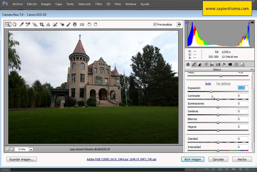
Task: Expand the zoom level dropdown arrow
Action: [x=31, y=149]
